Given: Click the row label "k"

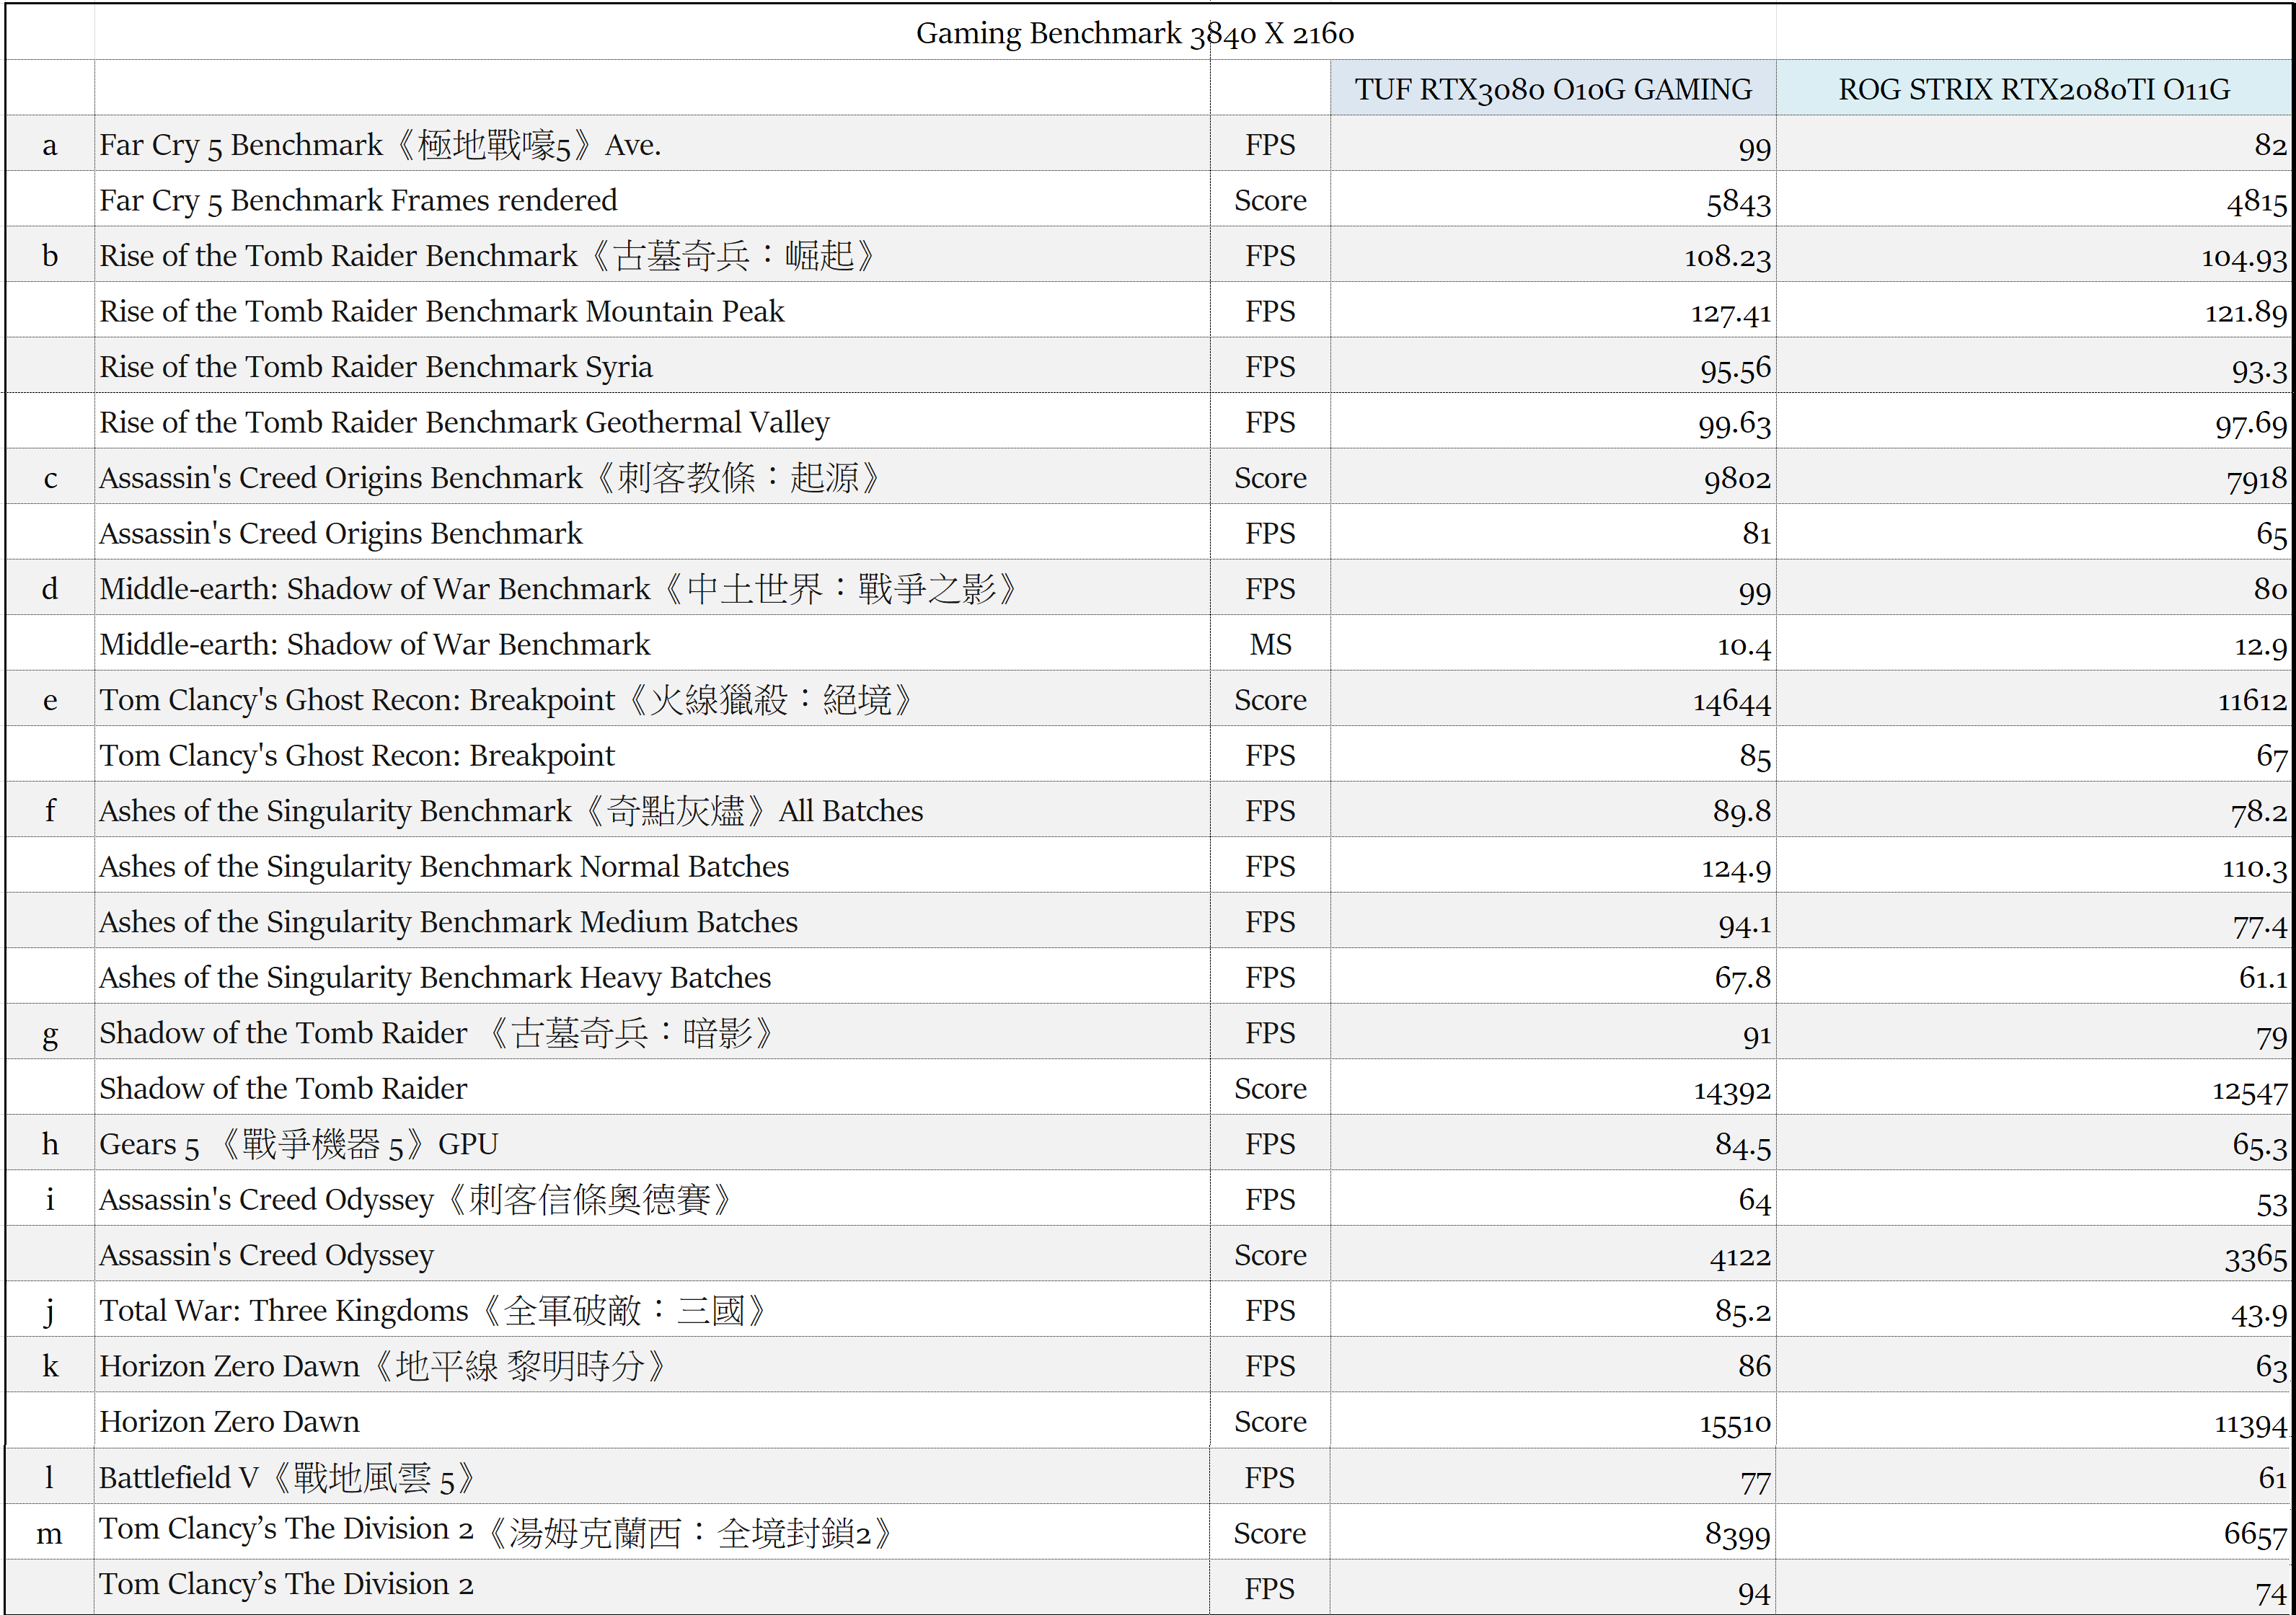Looking at the screenshot, I should point(50,1366).
